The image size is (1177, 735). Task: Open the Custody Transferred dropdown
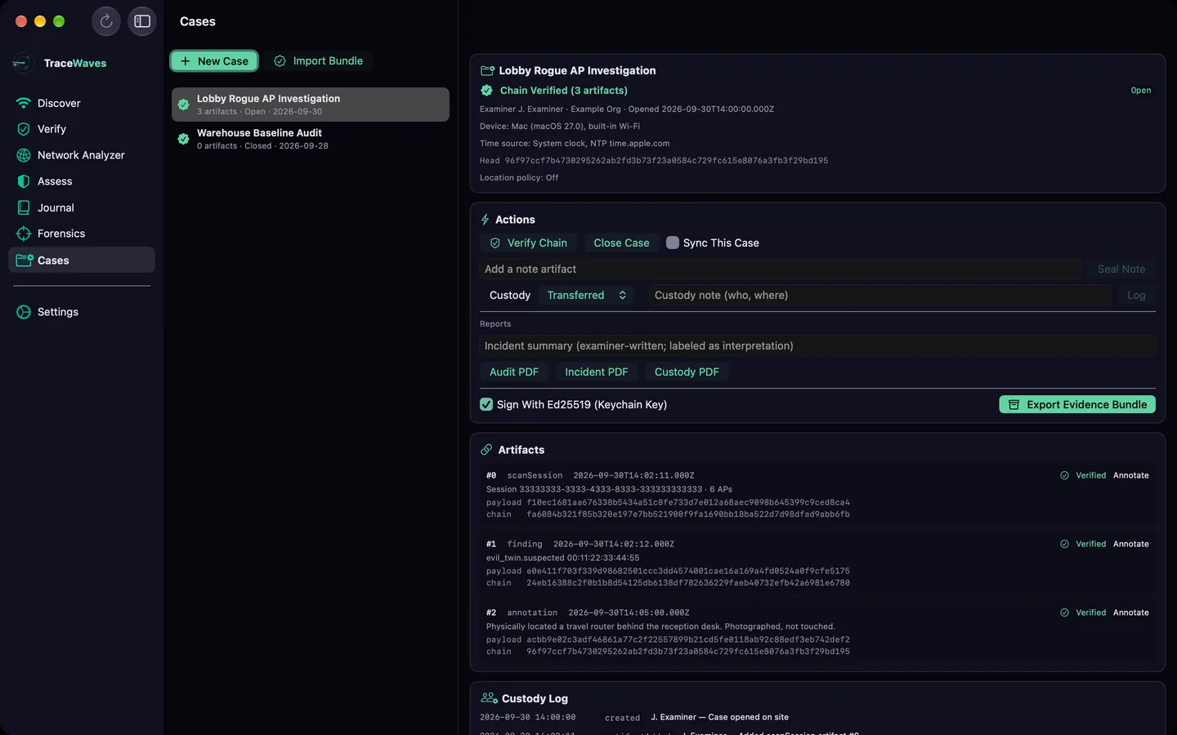[x=586, y=296]
